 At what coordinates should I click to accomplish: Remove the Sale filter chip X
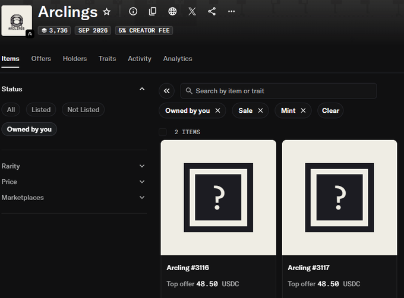(x=260, y=110)
